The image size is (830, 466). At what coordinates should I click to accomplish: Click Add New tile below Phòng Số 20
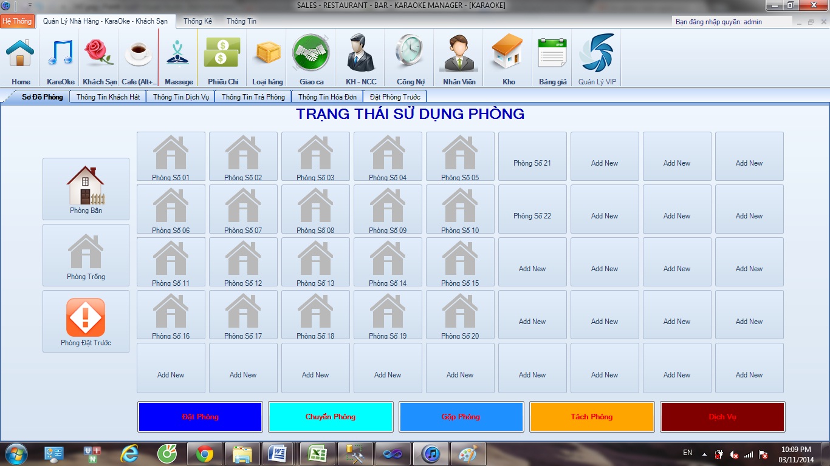tap(460, 368)
